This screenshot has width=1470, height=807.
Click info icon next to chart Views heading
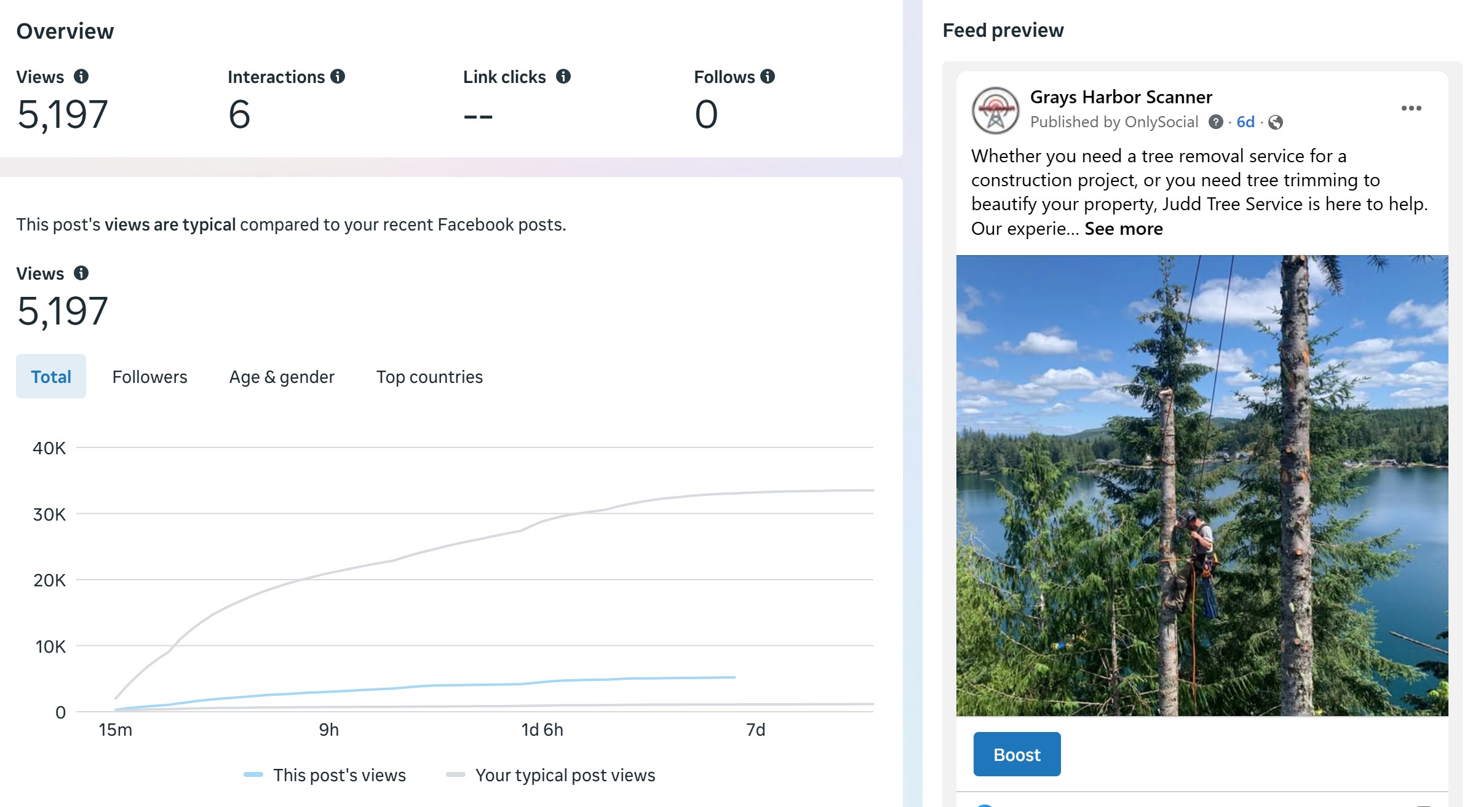81,273
